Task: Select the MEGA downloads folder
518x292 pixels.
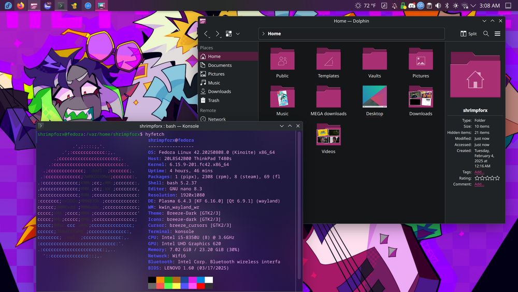Action: 328,96
